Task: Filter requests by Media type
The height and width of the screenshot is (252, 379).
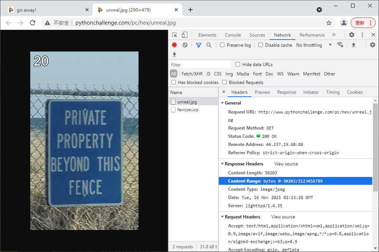Action: (x=243, y=74)
